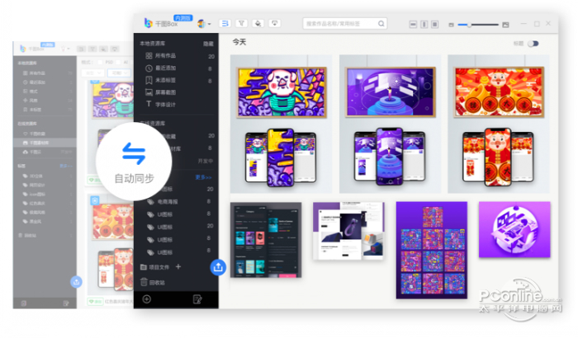Open the white product web page thumbnail
Image resolution: width=578 pixels, height=338 pixels.
(348, 231)
